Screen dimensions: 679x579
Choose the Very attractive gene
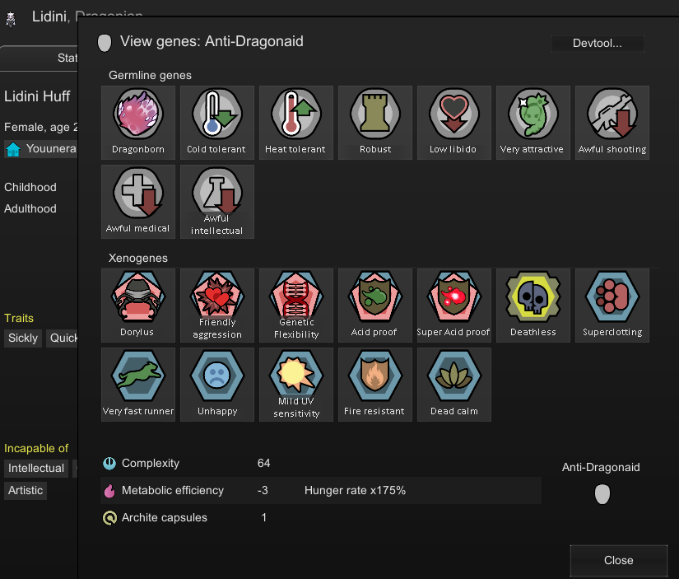click(533, 123)
